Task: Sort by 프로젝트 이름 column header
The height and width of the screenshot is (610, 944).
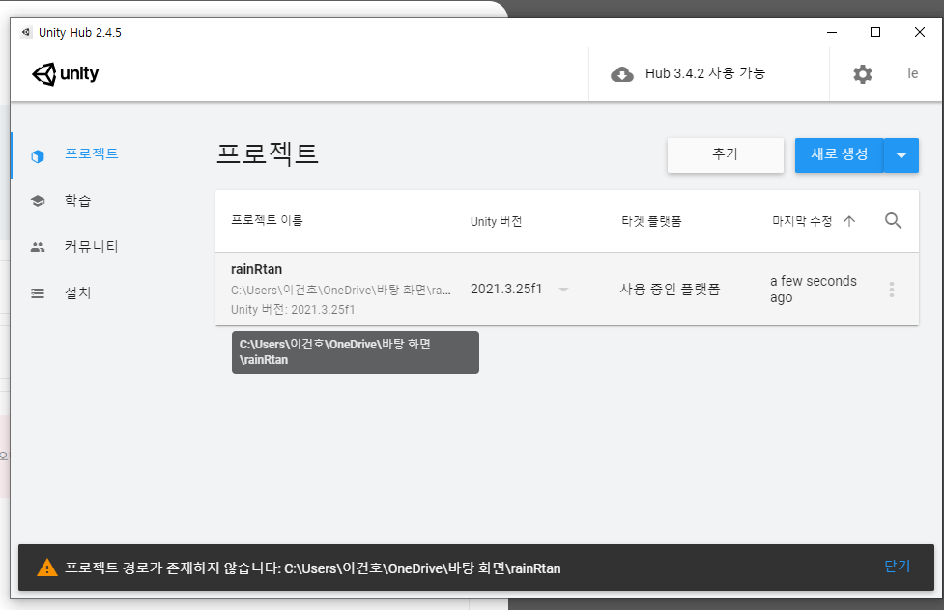Action: [x=267, y=220]
